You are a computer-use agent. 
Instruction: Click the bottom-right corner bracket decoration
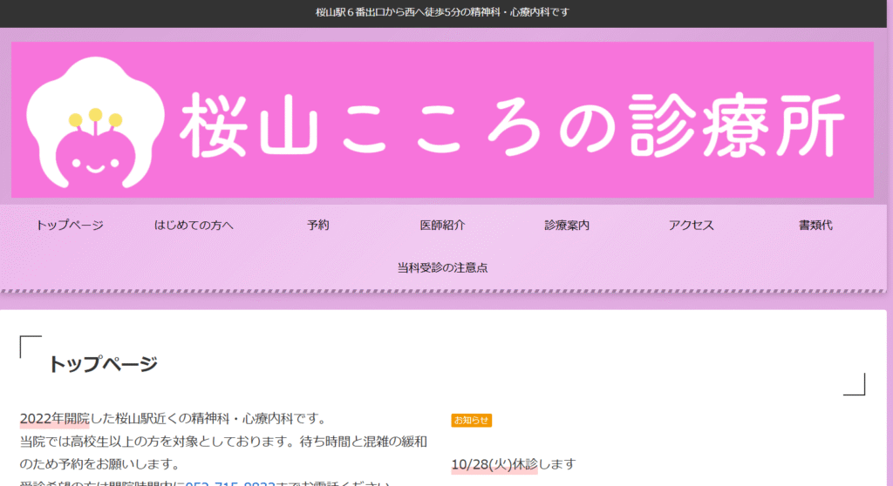(855, 385)
